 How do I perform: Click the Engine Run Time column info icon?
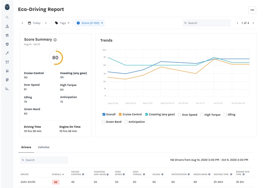[x=243, y=174]
